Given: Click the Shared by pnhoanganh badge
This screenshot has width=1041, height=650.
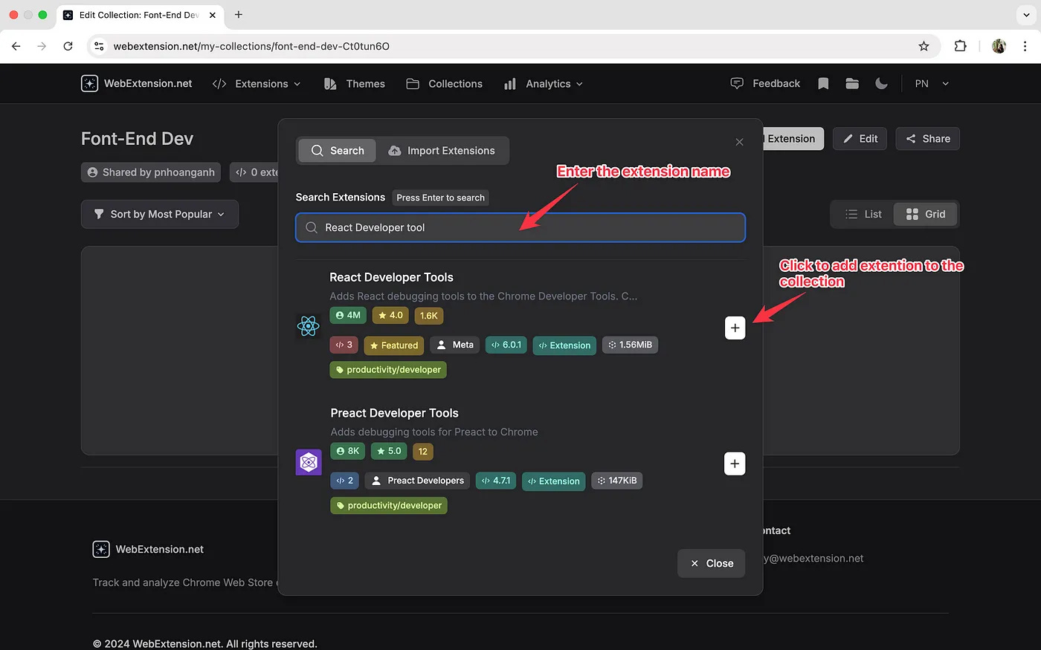Looking at the screenshot, I should point(151,172).
